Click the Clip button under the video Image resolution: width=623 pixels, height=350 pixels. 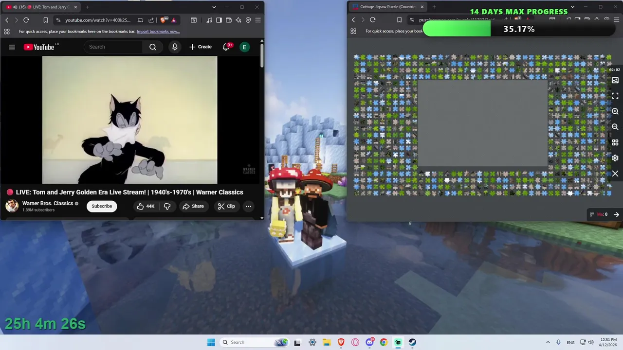pyautogui.click(x=226, y=206)
